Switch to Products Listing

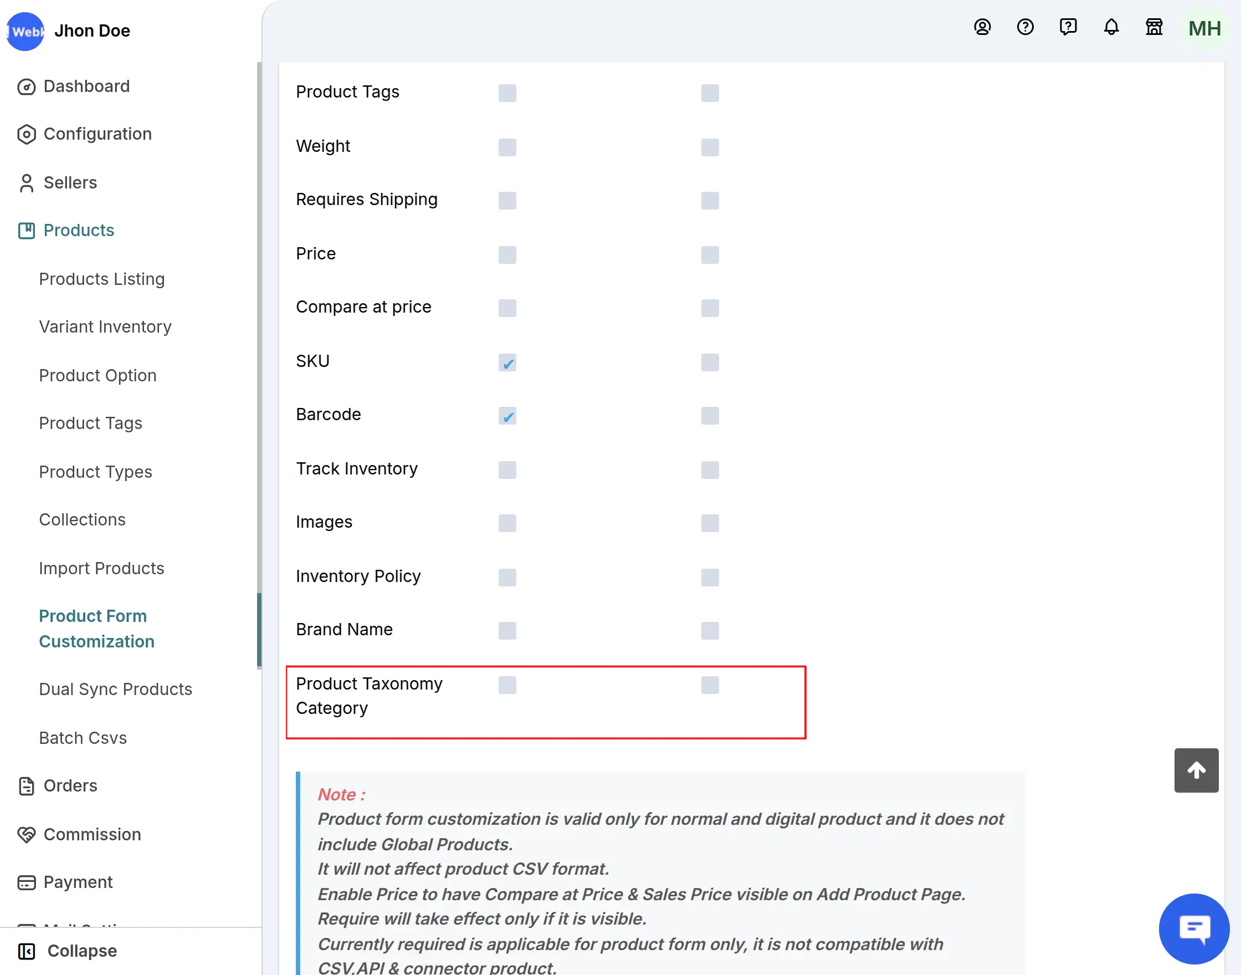(x=101, y=279)
